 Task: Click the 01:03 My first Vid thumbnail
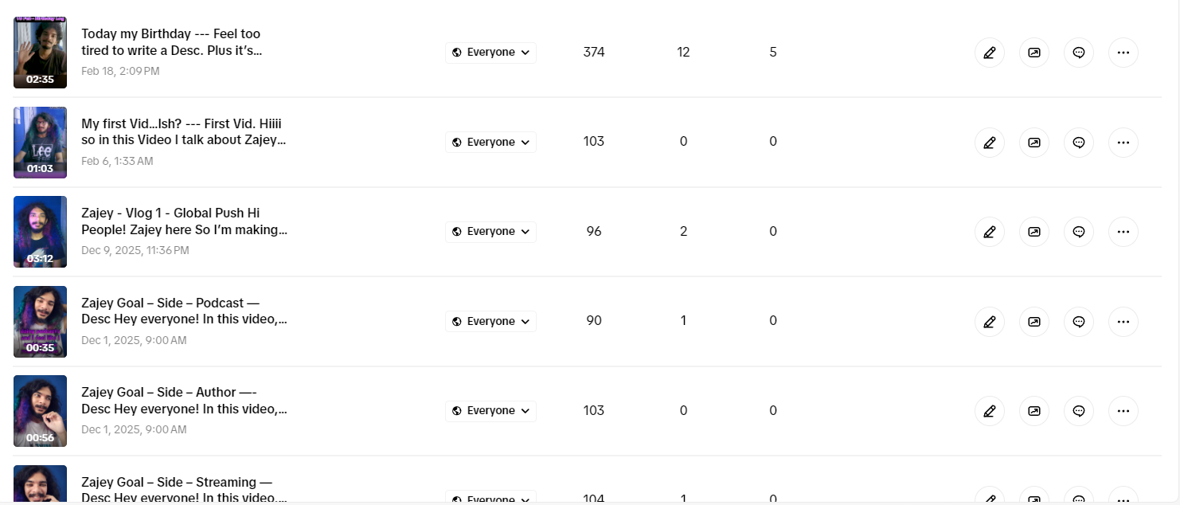[40, 143]
